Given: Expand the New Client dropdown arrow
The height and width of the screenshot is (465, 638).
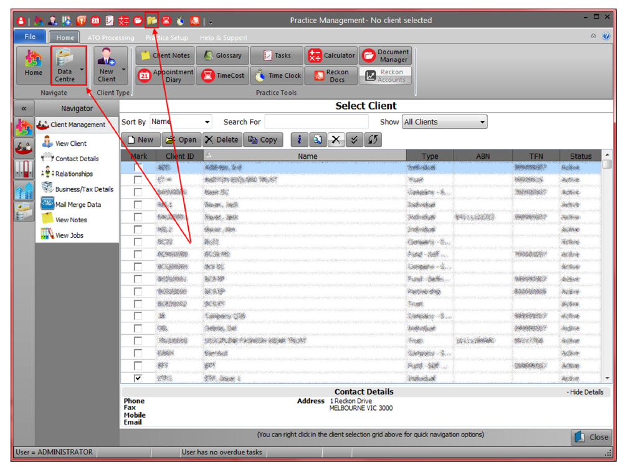Looking at the screenshot, I should coord(123,70).
